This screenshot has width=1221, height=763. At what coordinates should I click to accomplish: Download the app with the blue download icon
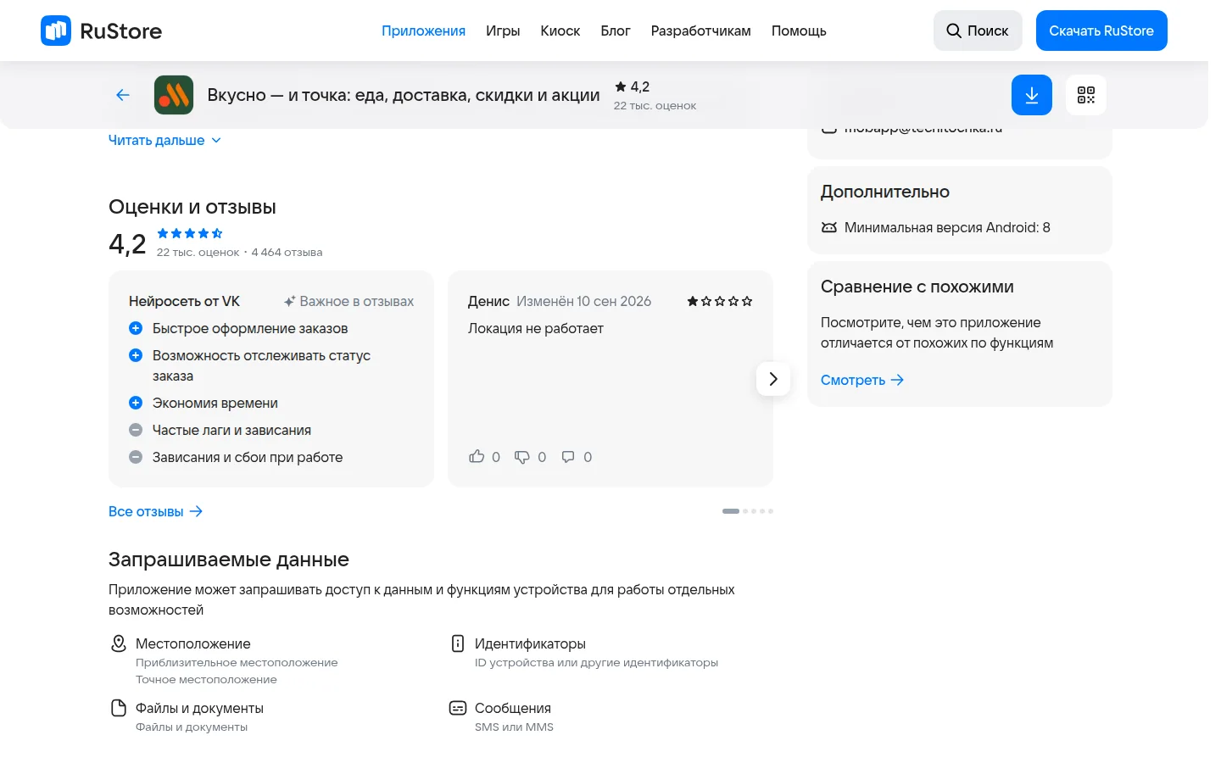click(x=1032, y=95)
